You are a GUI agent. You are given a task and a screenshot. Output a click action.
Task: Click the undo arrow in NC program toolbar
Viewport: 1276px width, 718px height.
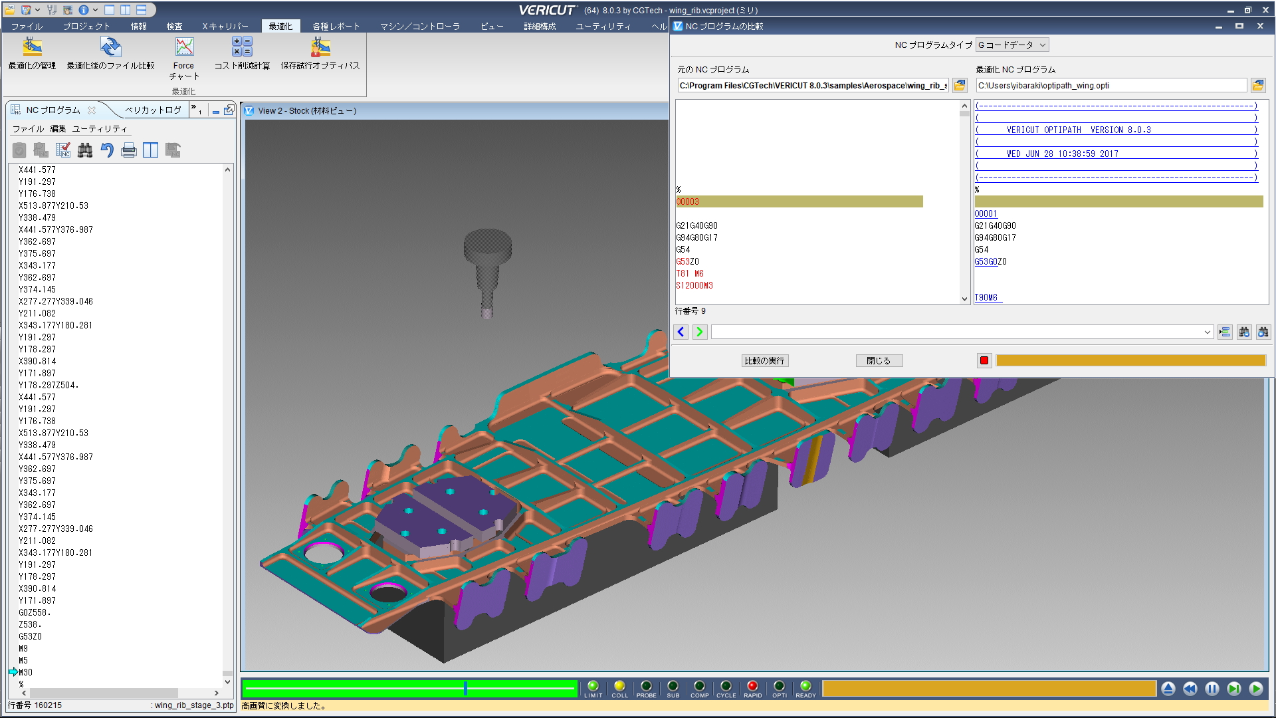[107, 150]
